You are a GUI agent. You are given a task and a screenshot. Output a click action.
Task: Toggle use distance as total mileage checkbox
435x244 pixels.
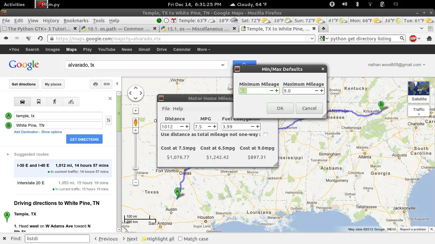(x=266, y=134)
